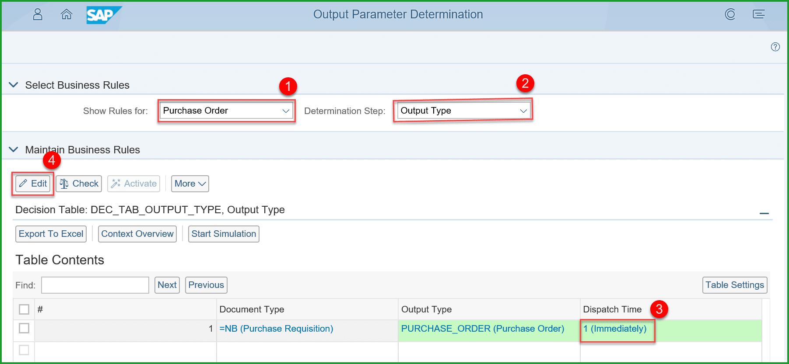Click the SAP logo
Screen dimensions: 789x364
[102, 15]
